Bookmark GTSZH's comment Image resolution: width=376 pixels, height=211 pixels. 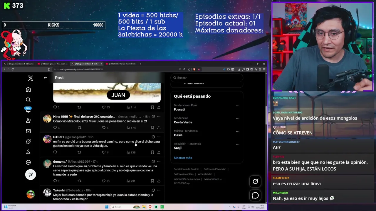point(152,152)
